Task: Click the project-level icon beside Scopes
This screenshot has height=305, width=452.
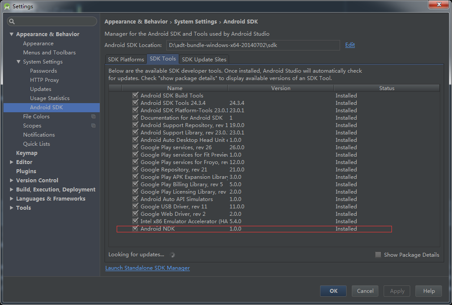Action: click(93, 126)
